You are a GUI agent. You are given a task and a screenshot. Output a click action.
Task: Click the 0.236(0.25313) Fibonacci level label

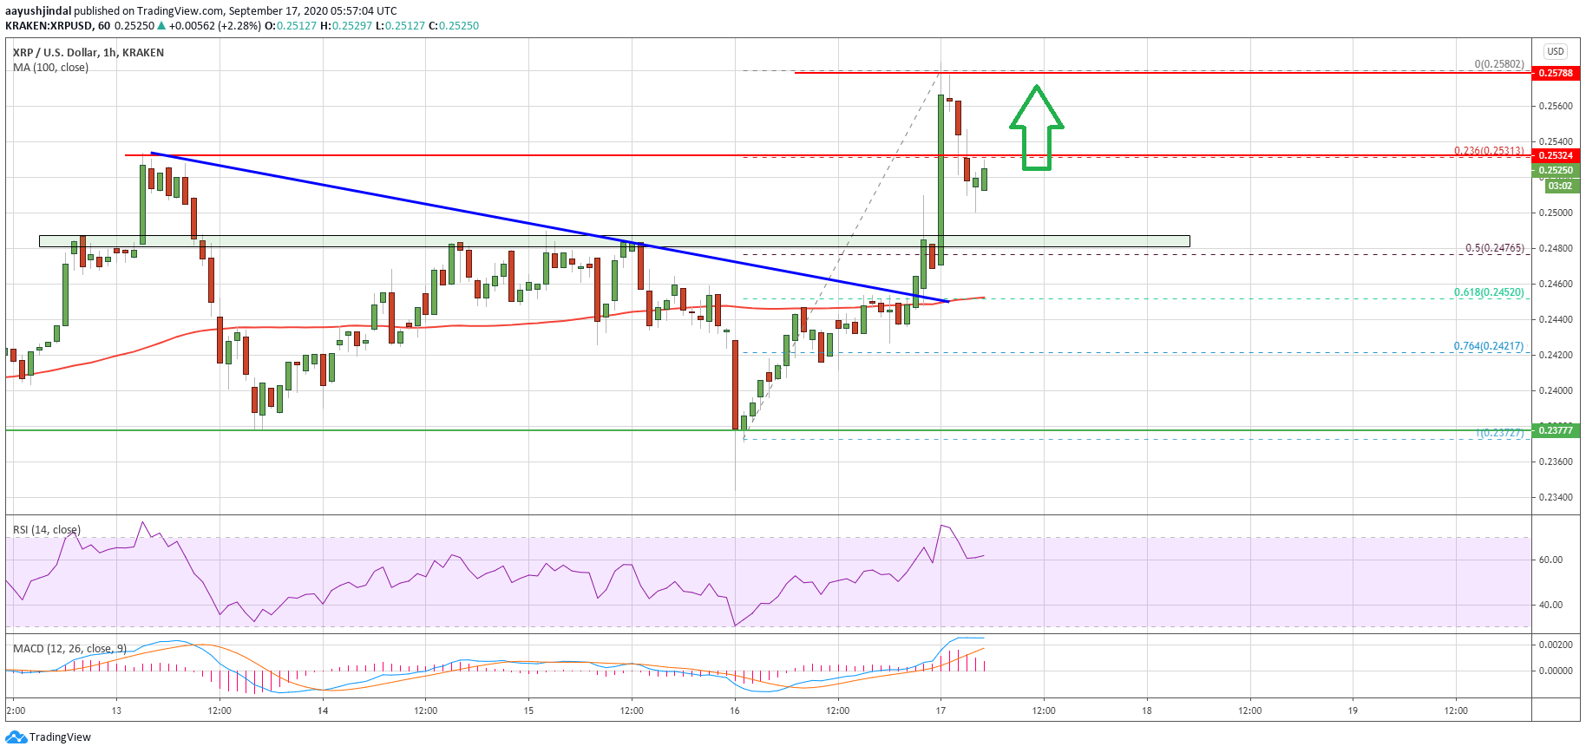pyautogui.click(x=1489, y=151)
